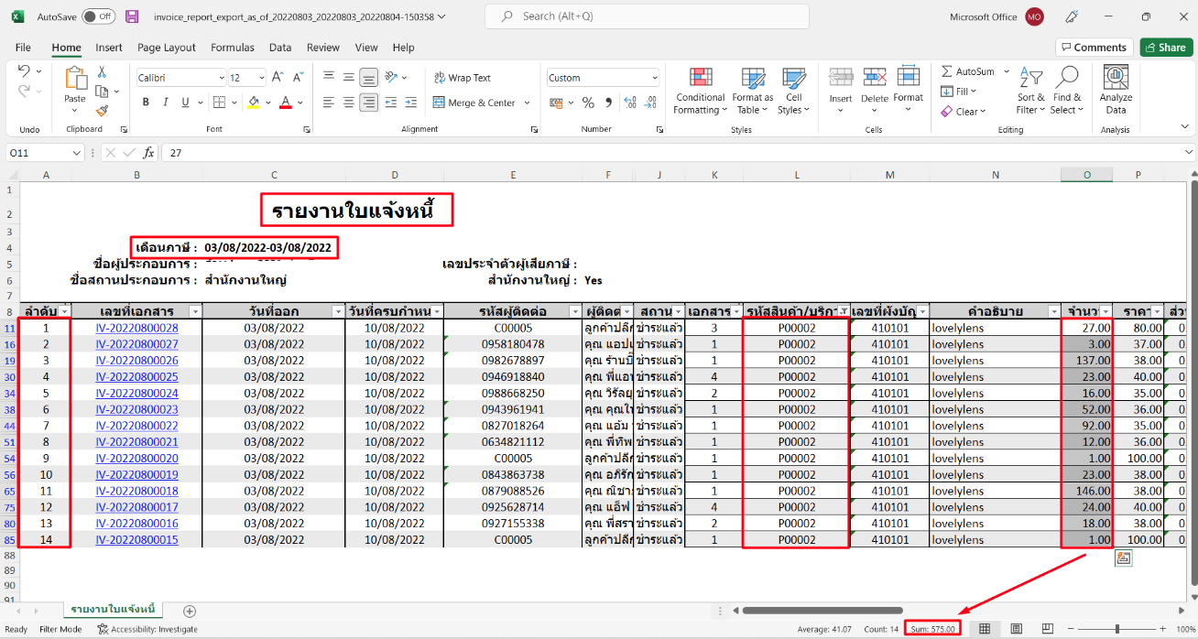Open Find & Select magnifier
Screen dimensions: 1198x639
tap(1066, 91)
